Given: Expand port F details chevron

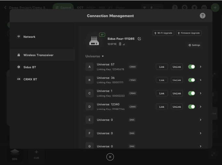Looking at the screenshot, I should pos(201,133).
